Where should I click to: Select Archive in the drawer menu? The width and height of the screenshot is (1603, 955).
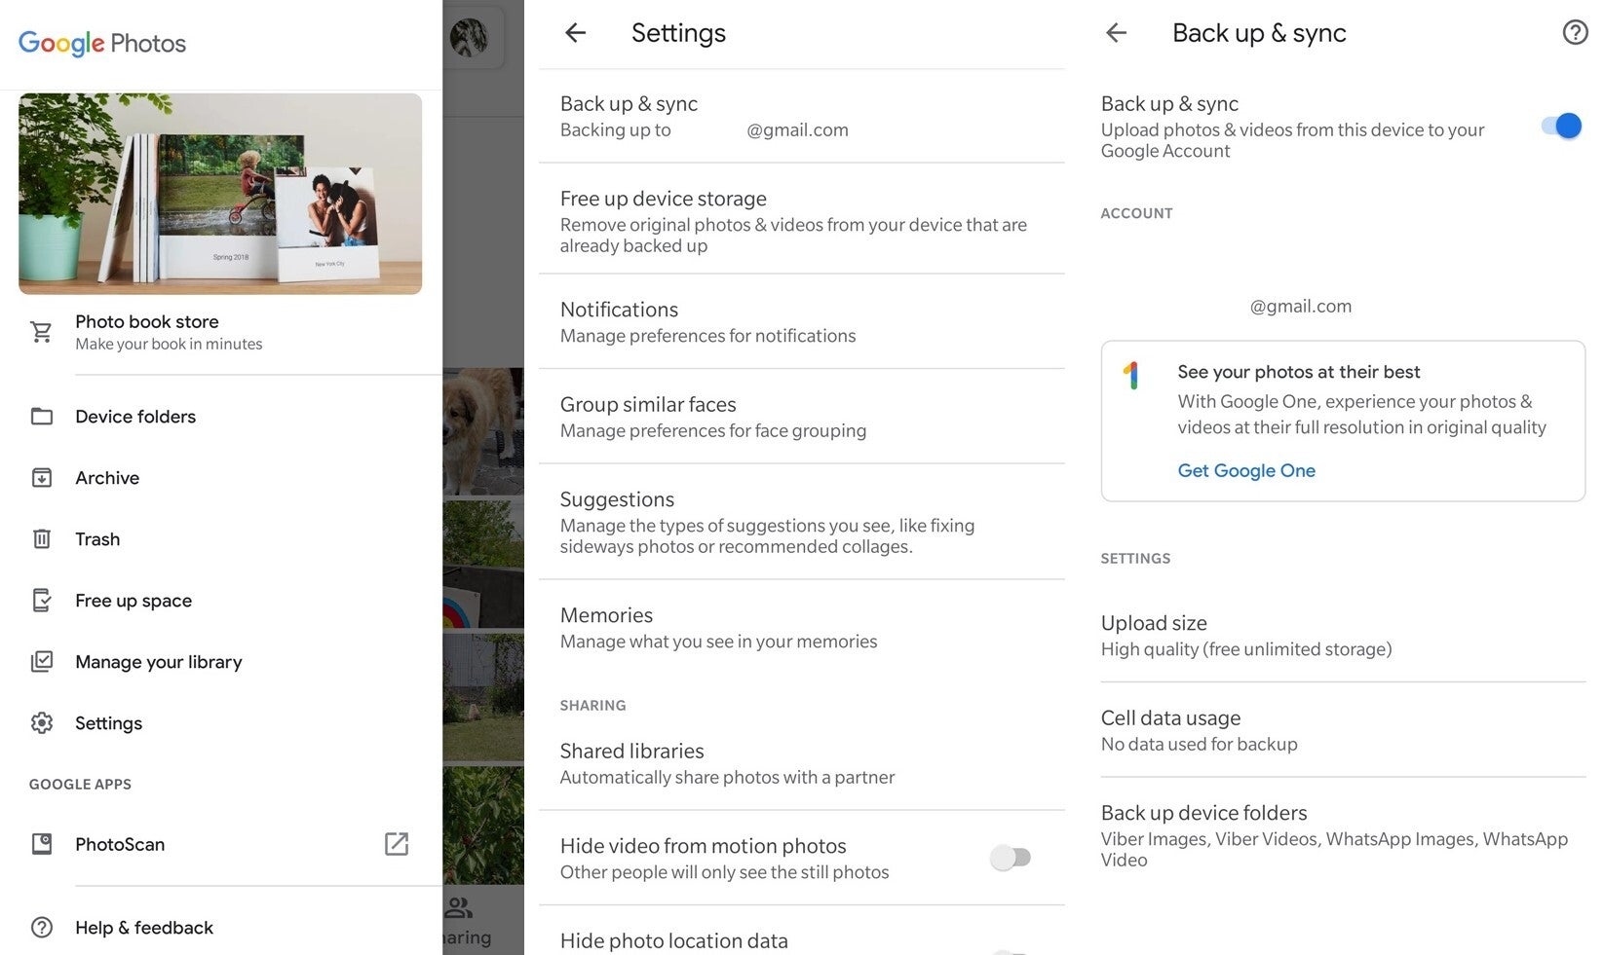(x=221, y=478)
